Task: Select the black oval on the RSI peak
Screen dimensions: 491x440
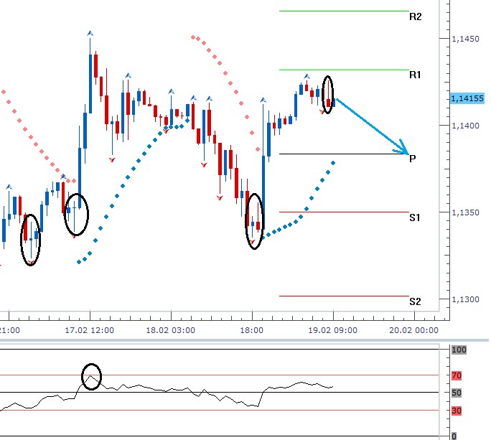Action: pos(91,376)
